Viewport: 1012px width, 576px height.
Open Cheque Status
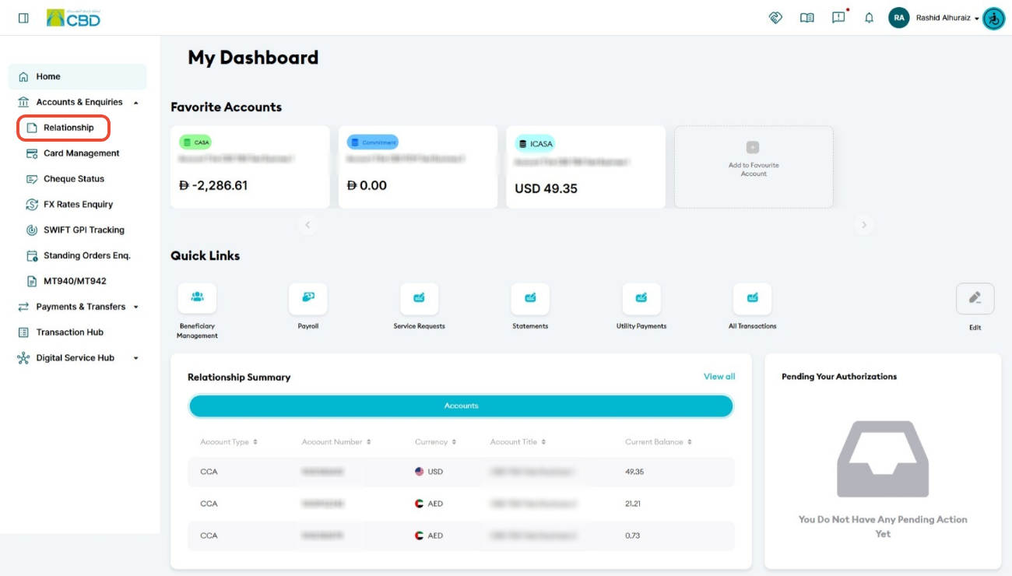73,179
